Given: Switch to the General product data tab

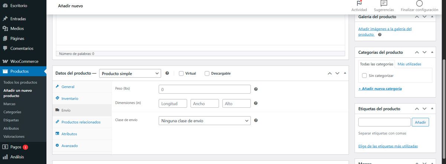Looking at the screenshot, I should 82,87.
